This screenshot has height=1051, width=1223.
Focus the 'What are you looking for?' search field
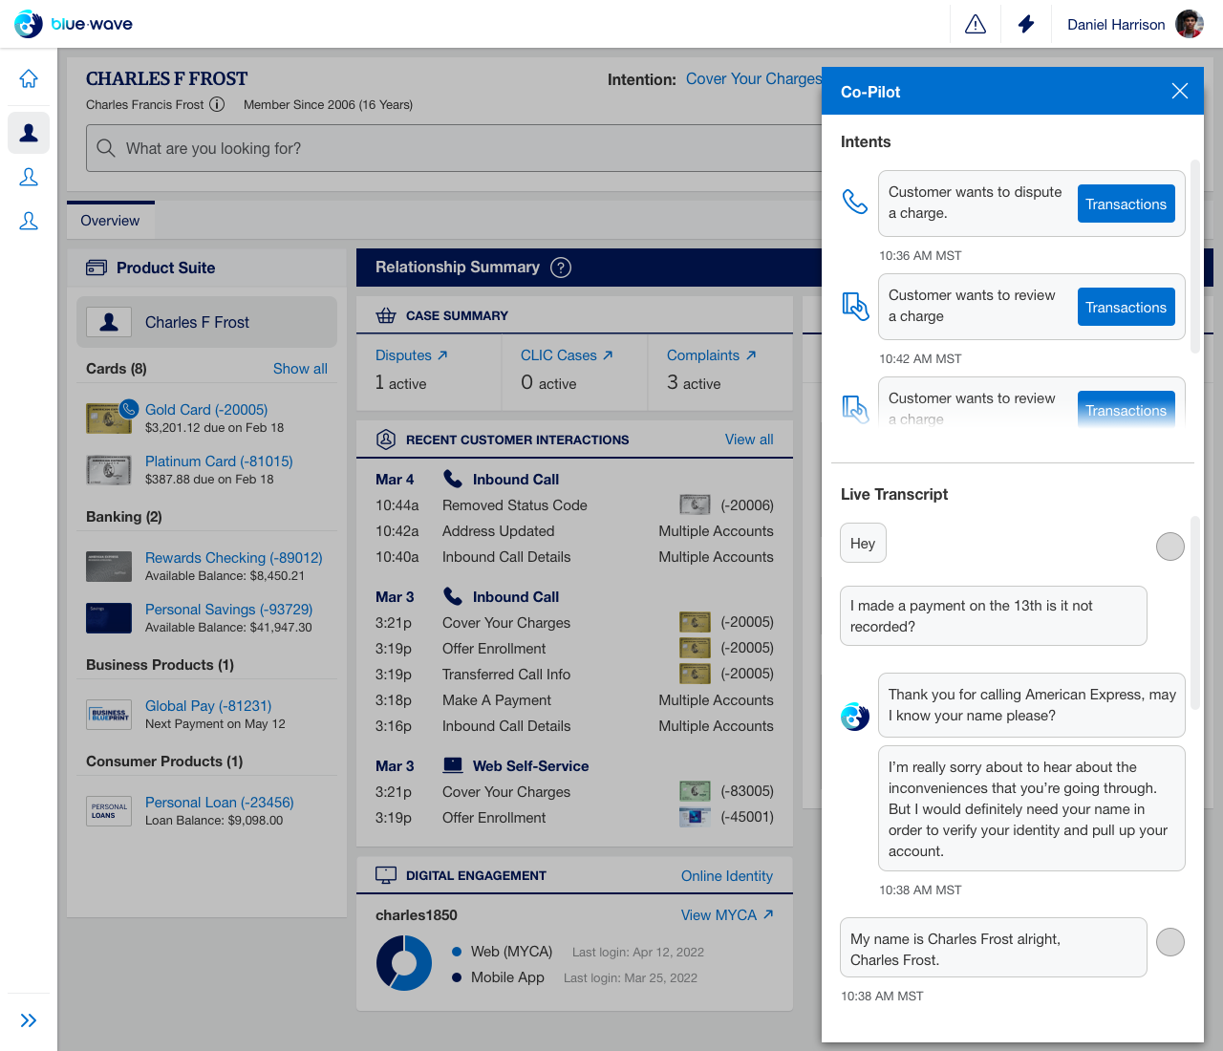click(x=454, y=148)
